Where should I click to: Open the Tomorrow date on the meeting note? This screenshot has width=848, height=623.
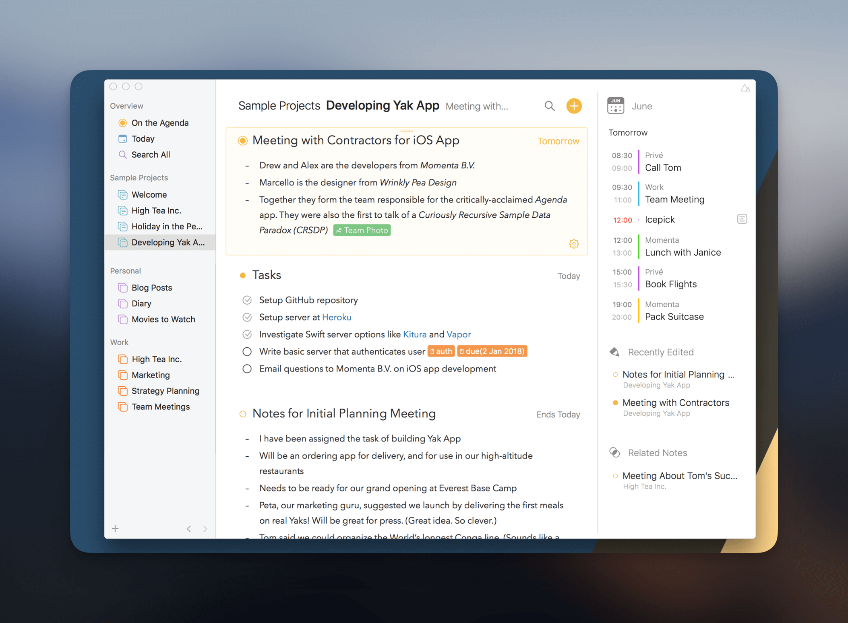[x=558, y=141]
